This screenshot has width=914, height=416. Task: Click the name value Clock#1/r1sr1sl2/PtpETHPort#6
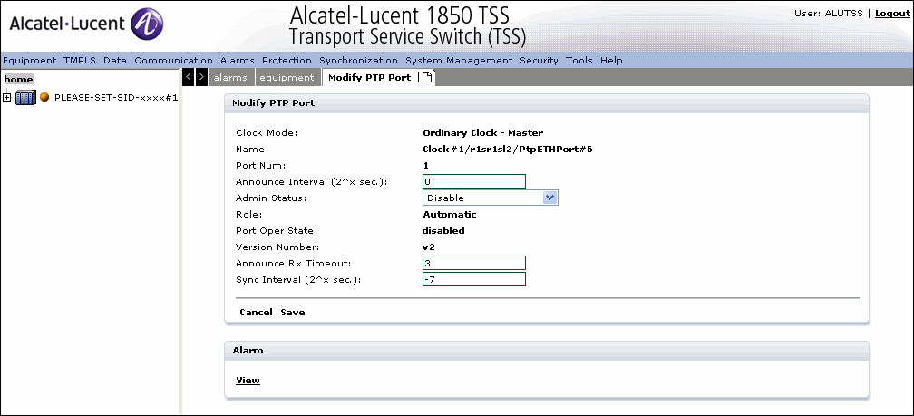(x=508, y=150)
